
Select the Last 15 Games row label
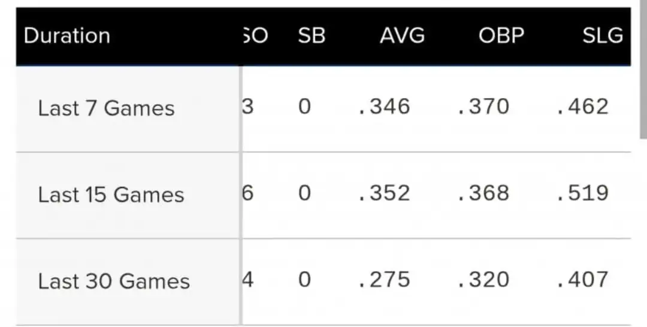tap(111, 195)
